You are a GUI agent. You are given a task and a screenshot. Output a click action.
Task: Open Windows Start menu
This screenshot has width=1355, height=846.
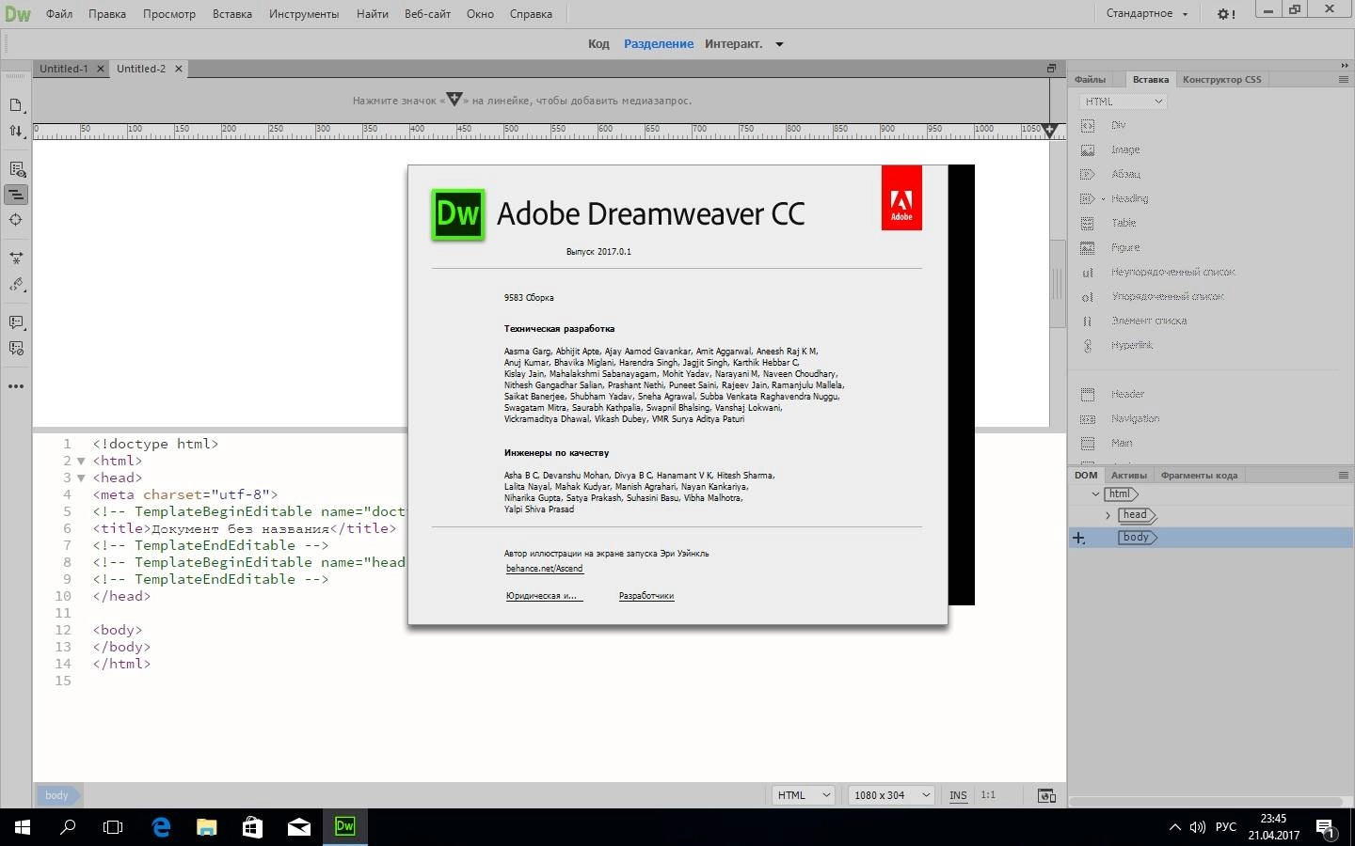[23, 827]
